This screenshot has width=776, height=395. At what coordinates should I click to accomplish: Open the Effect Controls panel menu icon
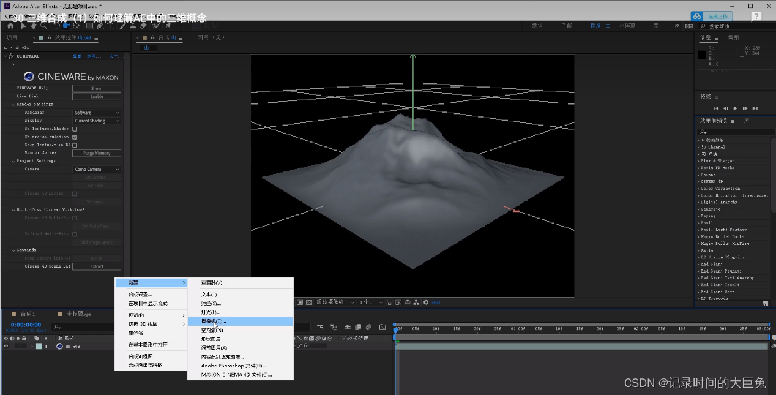pyautogui.click(x=96, y=37)
